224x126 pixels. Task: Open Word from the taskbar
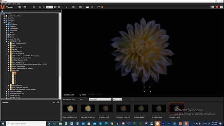(x=72, y=124)
